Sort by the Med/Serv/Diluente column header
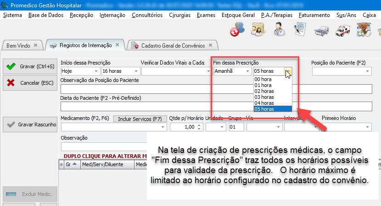Screen dimensions: 381x206 106,164
